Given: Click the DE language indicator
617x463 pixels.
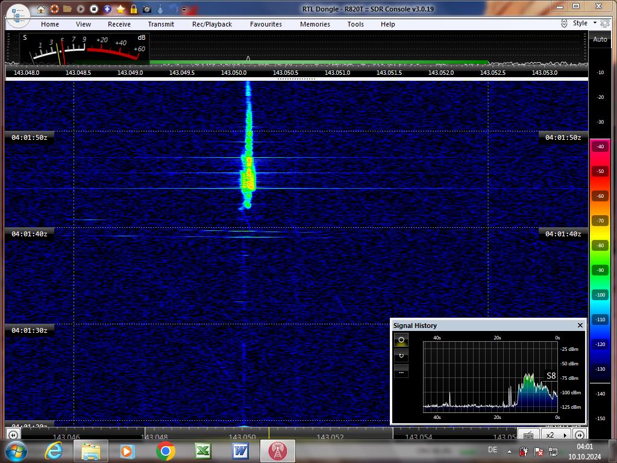Looking at the screenshot, I should [493, 449].
